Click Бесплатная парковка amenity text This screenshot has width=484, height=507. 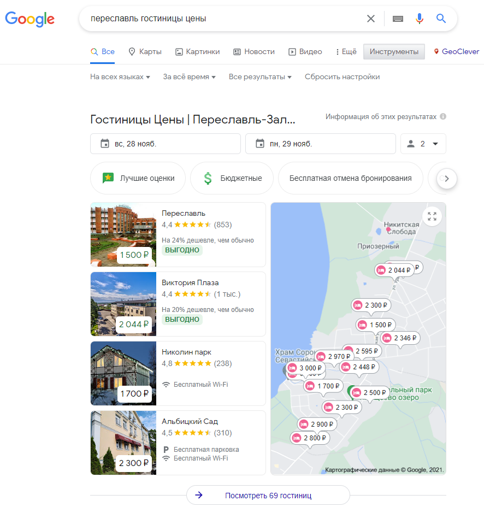click(x=206, y=450)
